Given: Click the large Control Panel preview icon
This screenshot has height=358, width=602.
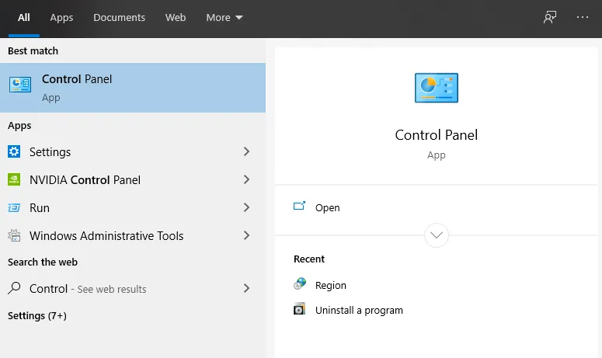Looking at the screenshot, I should click(437, 88).
